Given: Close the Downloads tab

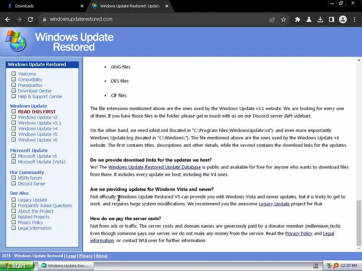Looking at the screenshot, I should (x=82, y=6).
